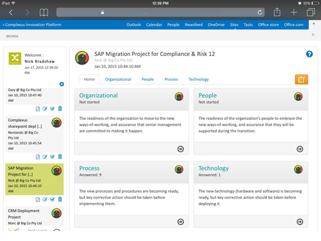
Task: Tap the Safari address bar
Action: 160,13
